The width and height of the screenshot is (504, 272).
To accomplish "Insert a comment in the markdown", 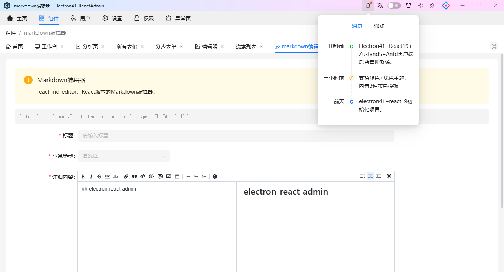I will (160, 177).
